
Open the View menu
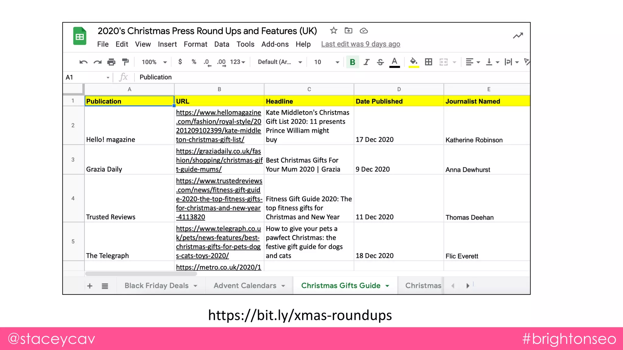[x=143, y=44]
